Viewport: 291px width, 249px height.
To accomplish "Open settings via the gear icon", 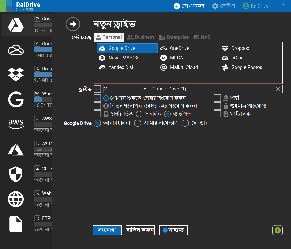I will tap(215, 6).
